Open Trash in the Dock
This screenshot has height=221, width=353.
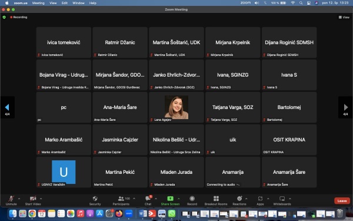pyautogui.click(x=340, y=213)
